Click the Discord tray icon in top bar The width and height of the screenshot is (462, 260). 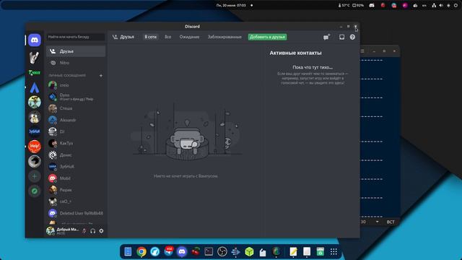click(x=372, y=5)
